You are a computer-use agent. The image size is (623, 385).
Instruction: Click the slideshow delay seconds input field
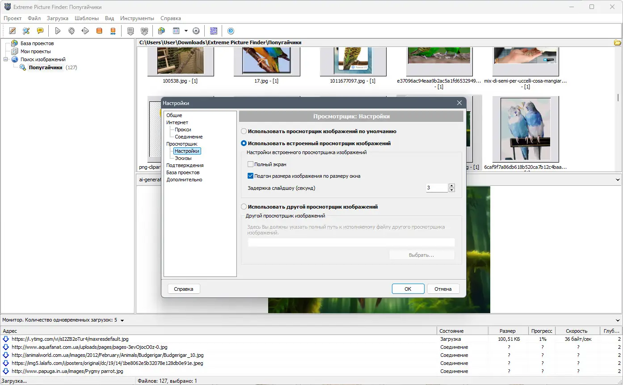(x=437, y=188)
